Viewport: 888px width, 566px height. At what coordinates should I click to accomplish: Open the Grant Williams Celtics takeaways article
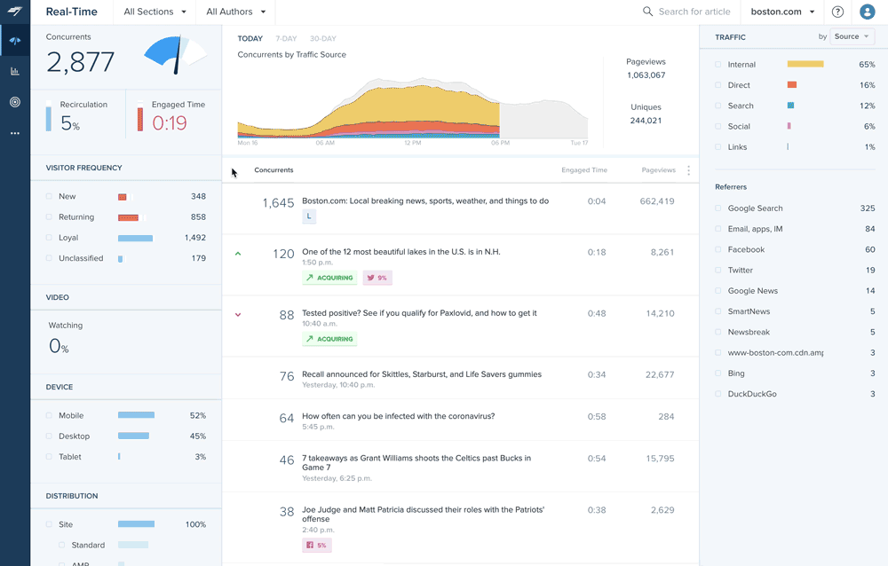[x=460, y=467]
